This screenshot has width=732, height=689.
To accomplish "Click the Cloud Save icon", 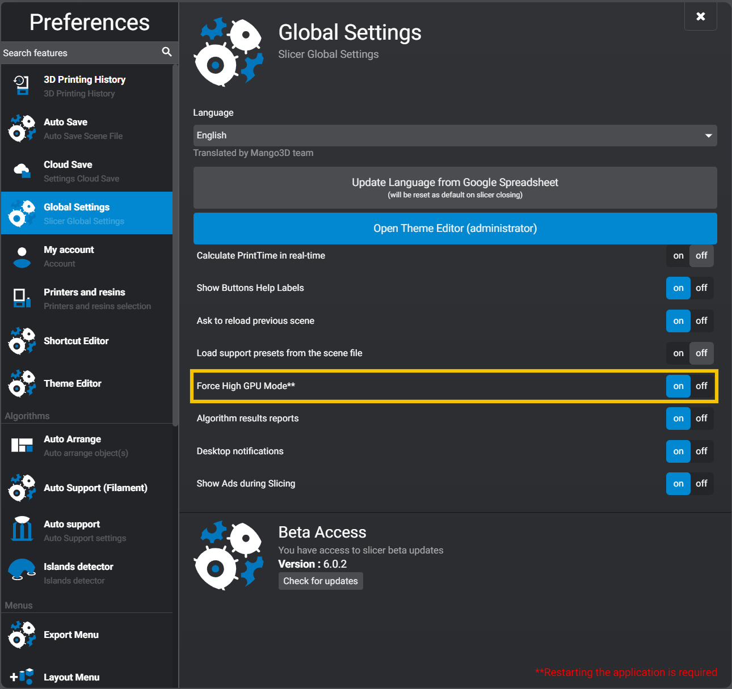I will (22, 171).
